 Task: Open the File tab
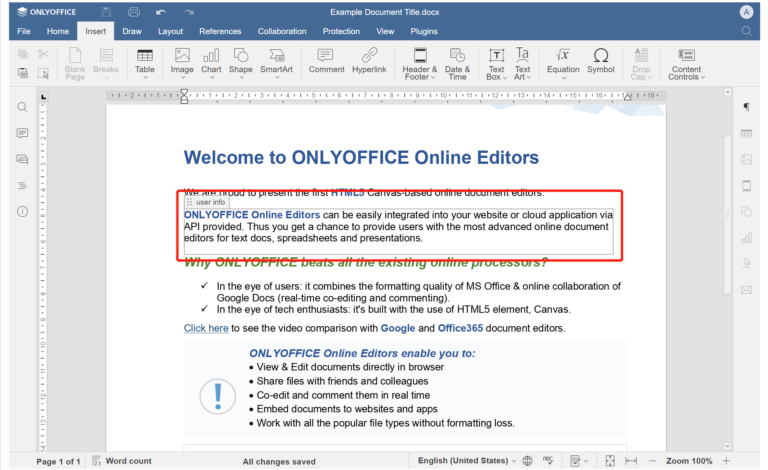24,31
